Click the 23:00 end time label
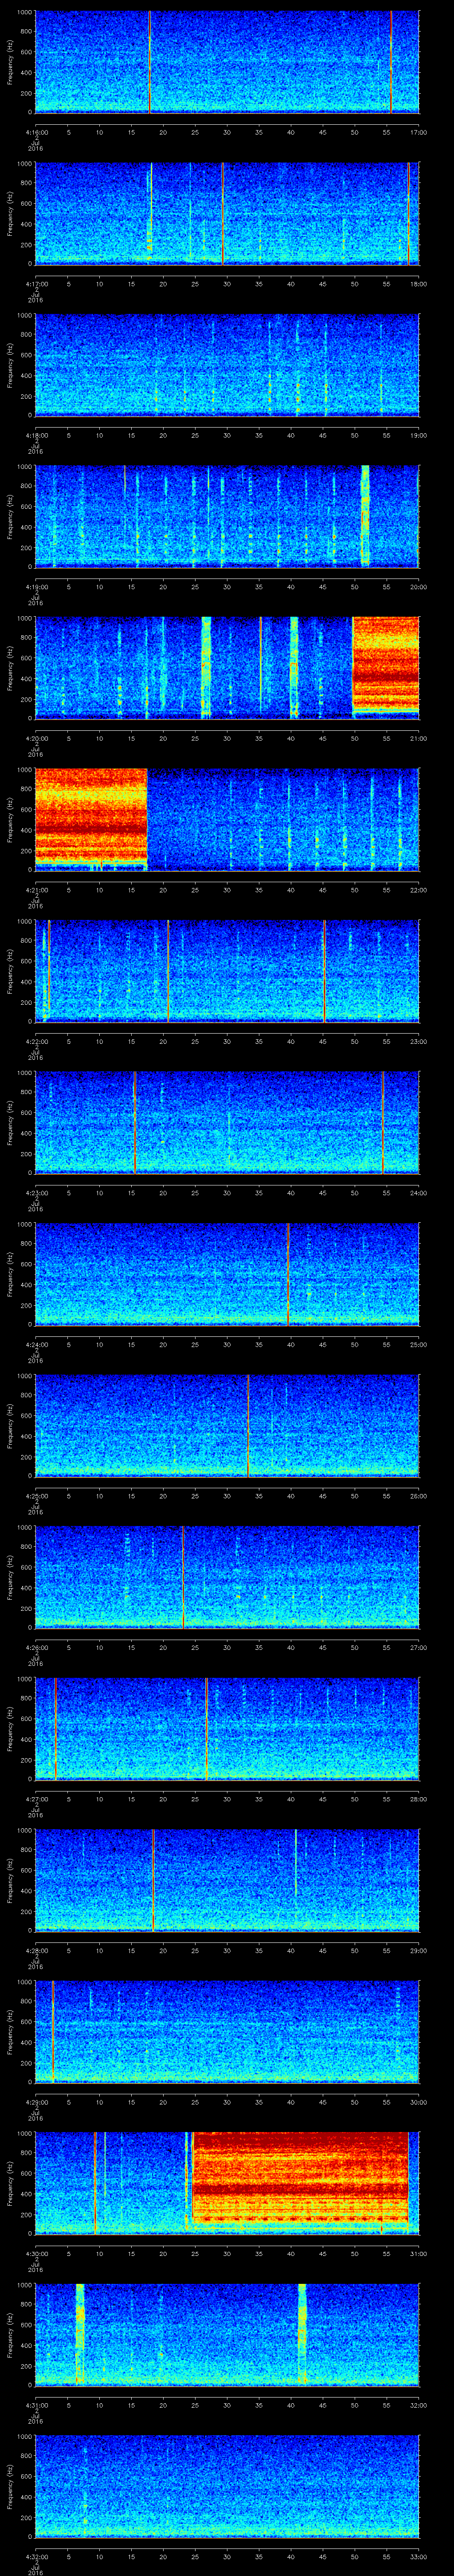This screenshot has height=2576, width=454. (418, 1041)
